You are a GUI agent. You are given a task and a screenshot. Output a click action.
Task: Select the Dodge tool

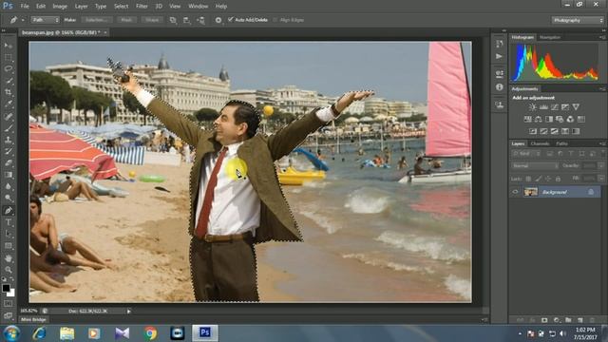pyautogui.click(x=9, y=199)
